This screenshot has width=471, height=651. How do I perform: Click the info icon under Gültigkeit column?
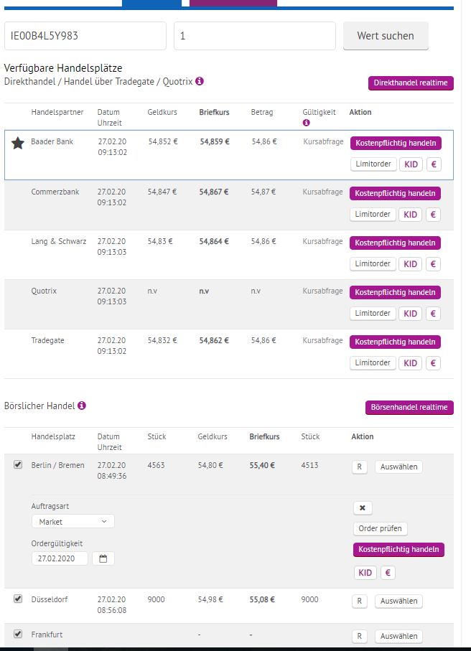[x=306, y=123]
